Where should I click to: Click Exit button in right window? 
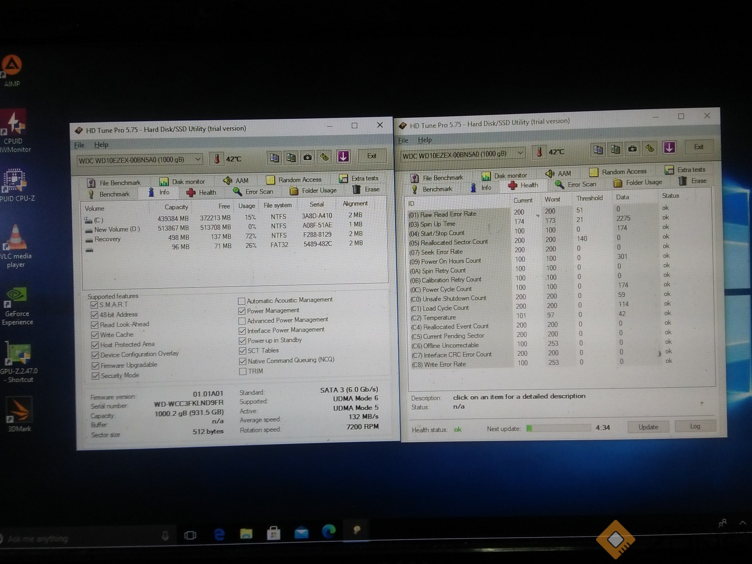pos(699,147)
